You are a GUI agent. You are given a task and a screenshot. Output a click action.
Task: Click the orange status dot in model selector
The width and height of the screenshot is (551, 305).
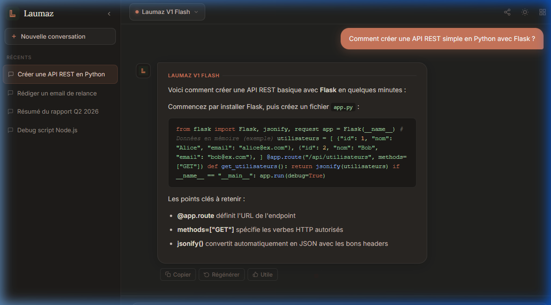(x=137, y=12)
